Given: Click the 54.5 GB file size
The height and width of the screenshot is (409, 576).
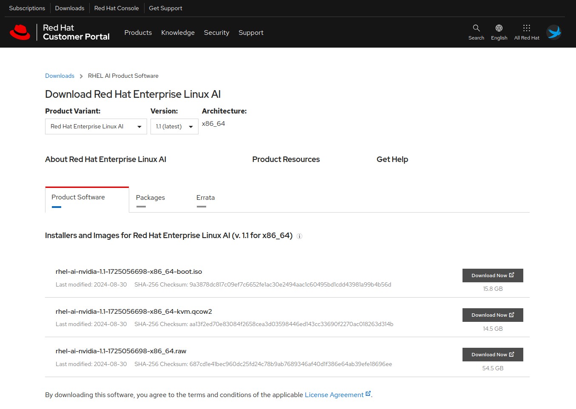Looking at the screenshot, I should click(493, 368).
